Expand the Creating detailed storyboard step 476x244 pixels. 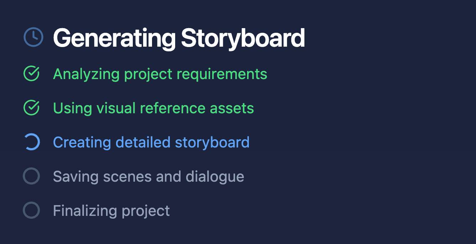[151, 142]
